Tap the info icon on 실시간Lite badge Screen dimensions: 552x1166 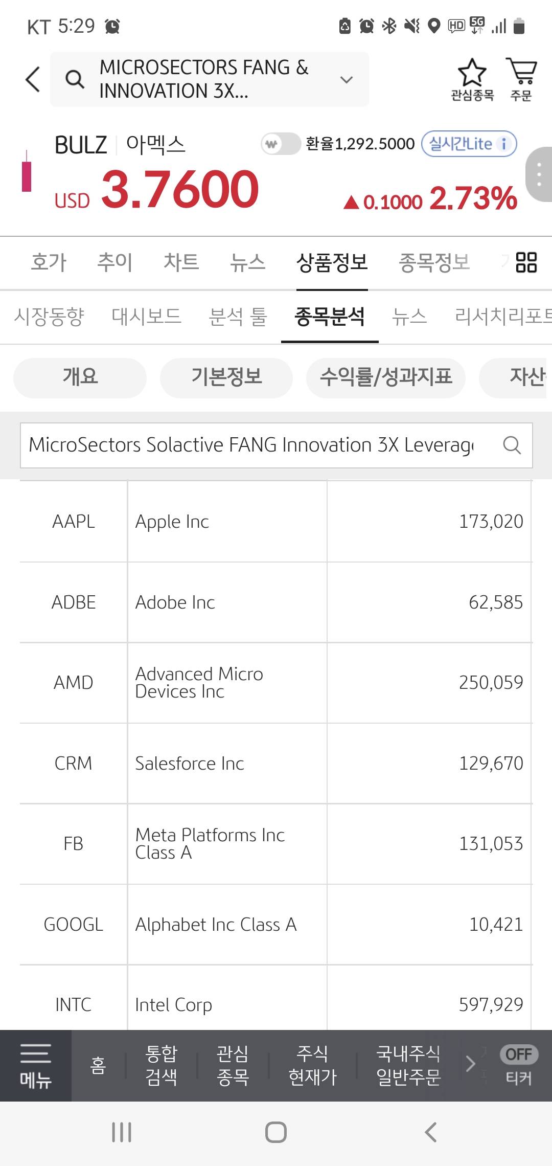click(504, 144)
